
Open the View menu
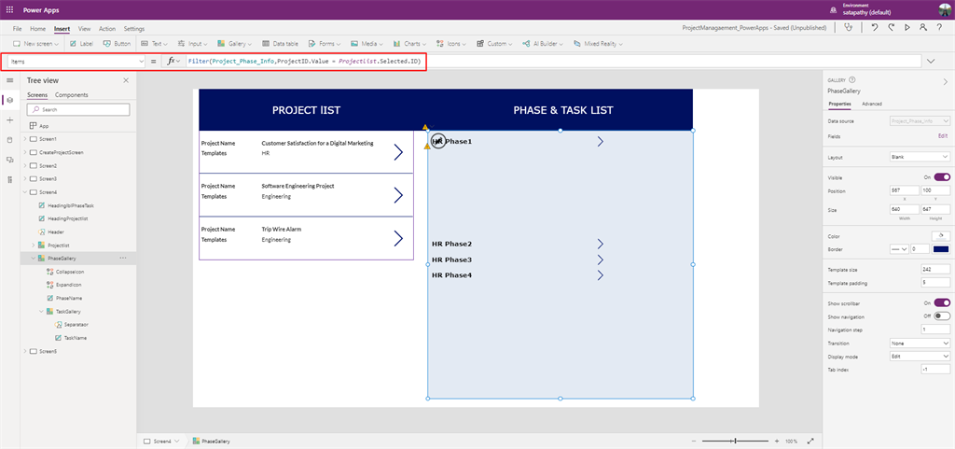pyautogui.click(x=85, y=29)
